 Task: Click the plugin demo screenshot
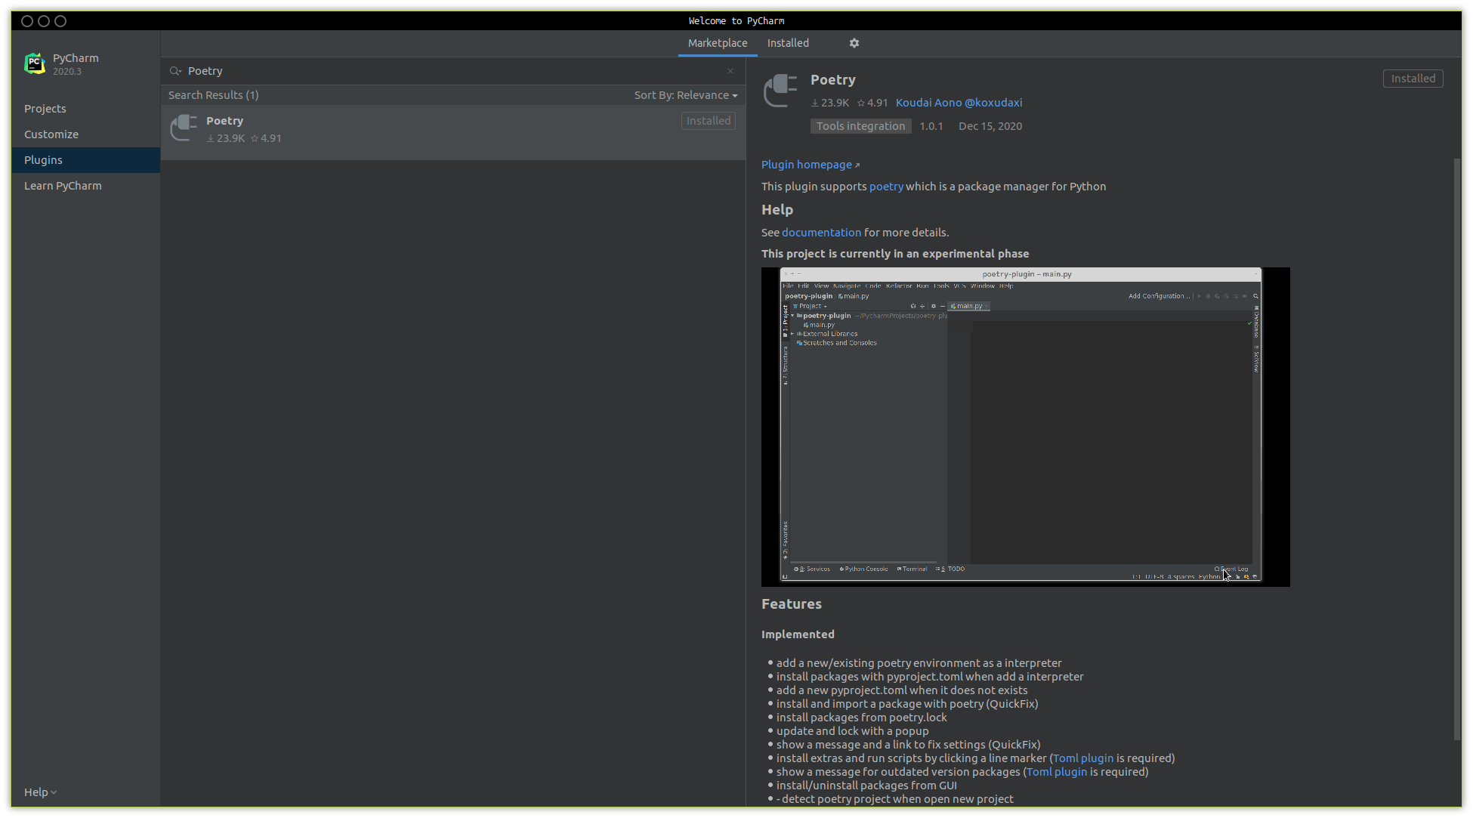(1025, 427)
